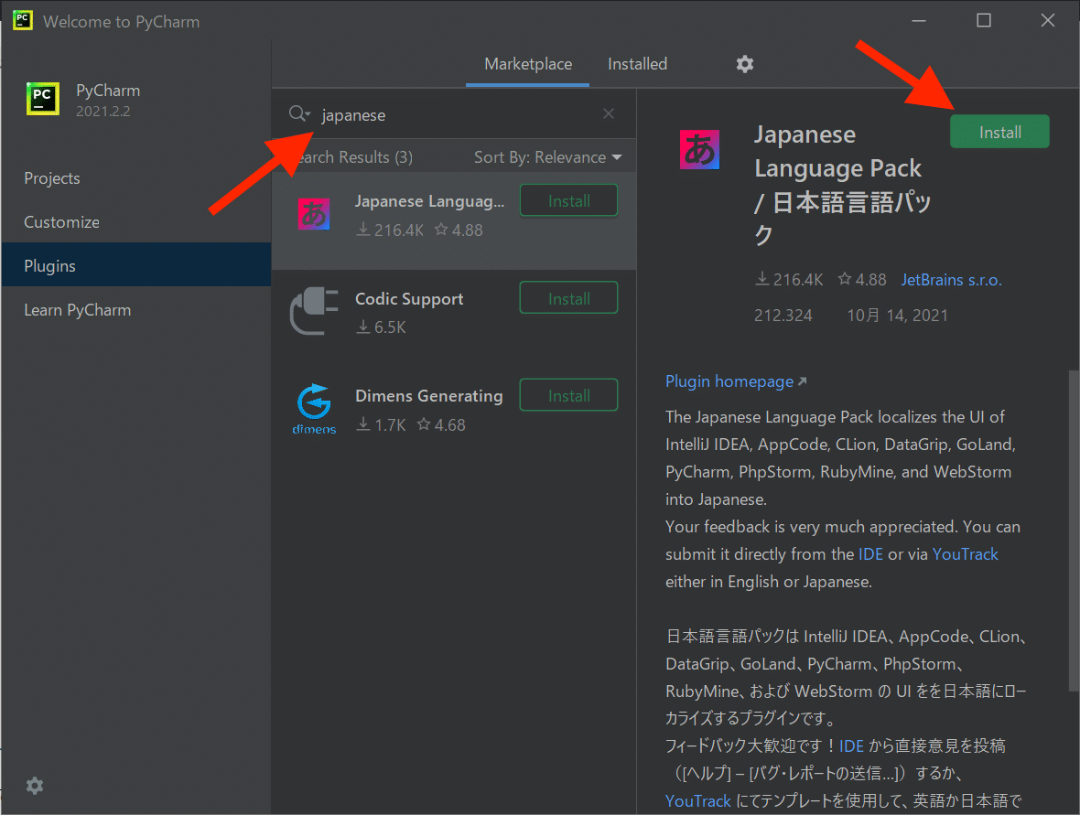Switch to the Marketplace tab
The height and width of the screenshot is (815, 1080).
coord(527,64)
